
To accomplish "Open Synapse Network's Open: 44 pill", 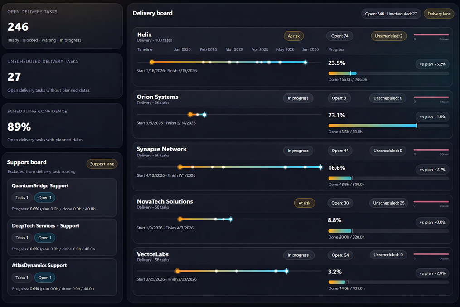I will pyautogui.click(x=340, y=151).
